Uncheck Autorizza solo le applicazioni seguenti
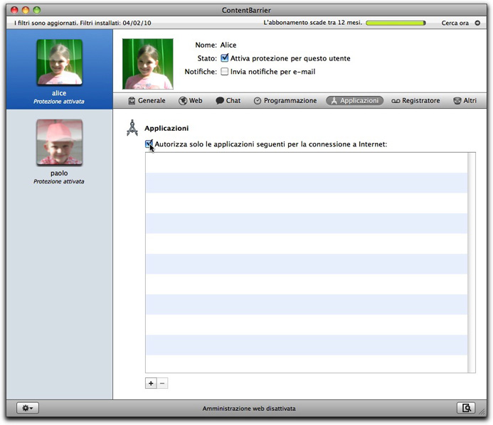The height and width of the screenshot is (425, 493). pos(149,144)
